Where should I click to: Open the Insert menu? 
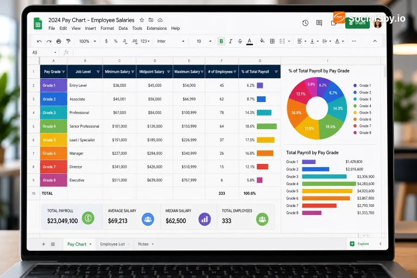tap(91, 28)
